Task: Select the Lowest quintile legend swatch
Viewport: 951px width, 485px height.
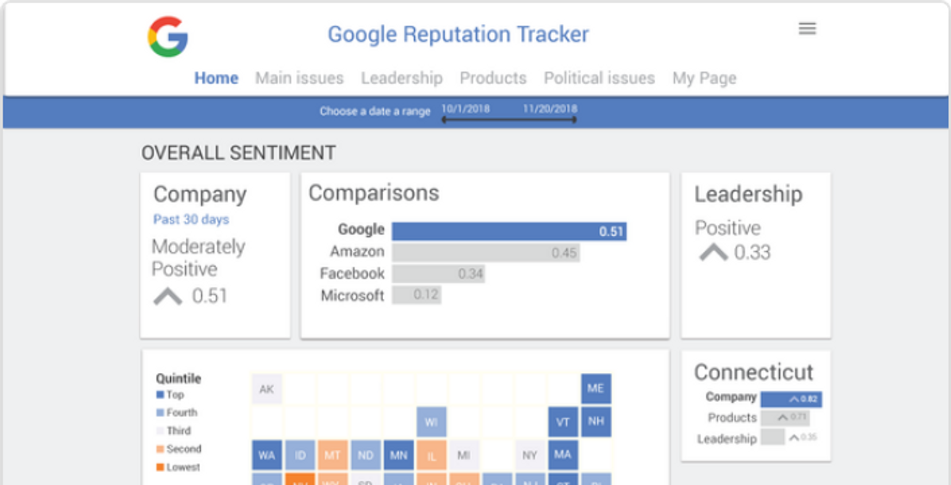Action: pyautogui.click(x=160, y=467)
